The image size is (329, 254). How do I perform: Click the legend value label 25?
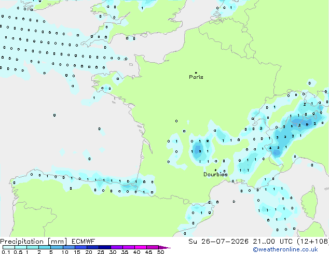(x=101, y=252)
